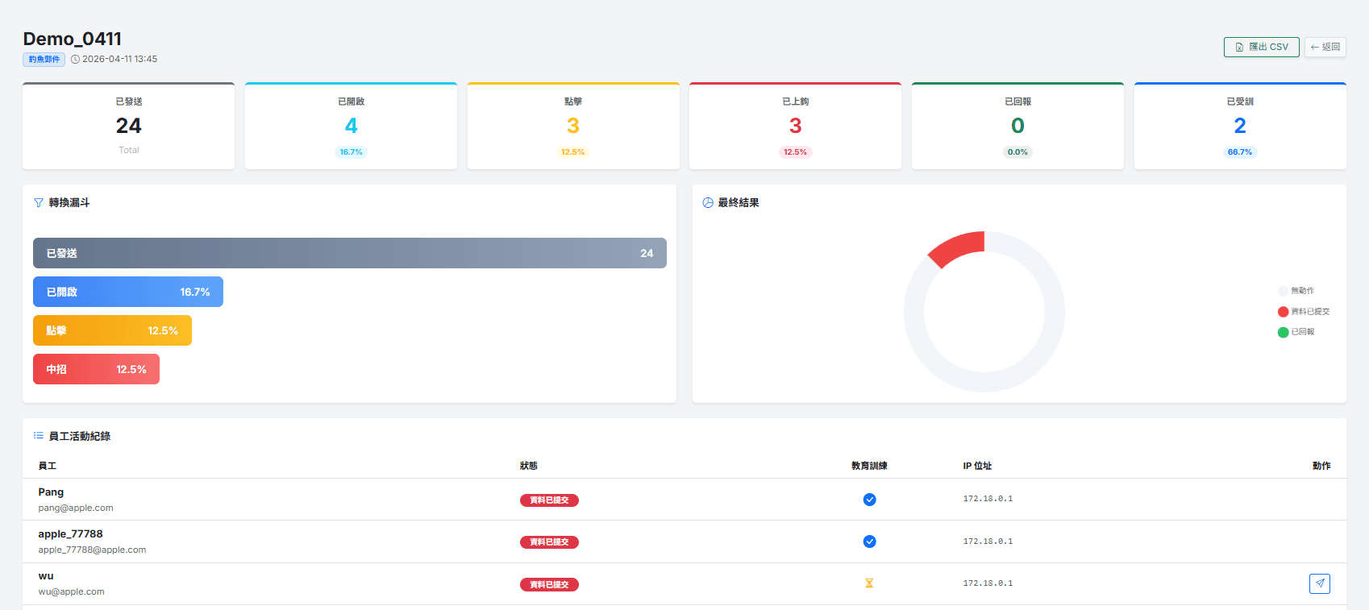Click the 已開啟 stat card showing 4
This screenshot has width=1369, height=610.
pos(351,126)
